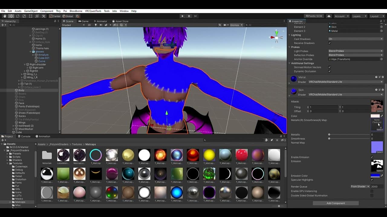Image resolution: width=387 pixels, height=217 pixels.
Task: Toggle hidden objects visibility in scene
Action: 116,25
